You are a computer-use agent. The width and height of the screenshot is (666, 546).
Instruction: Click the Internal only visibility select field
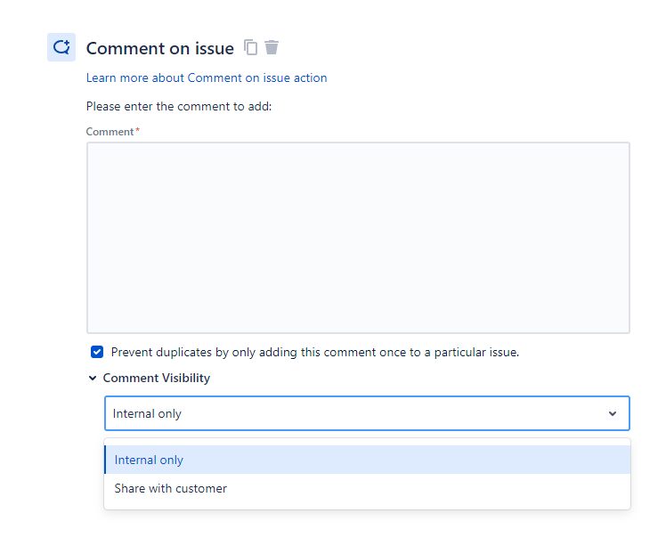tap(356, 413)
